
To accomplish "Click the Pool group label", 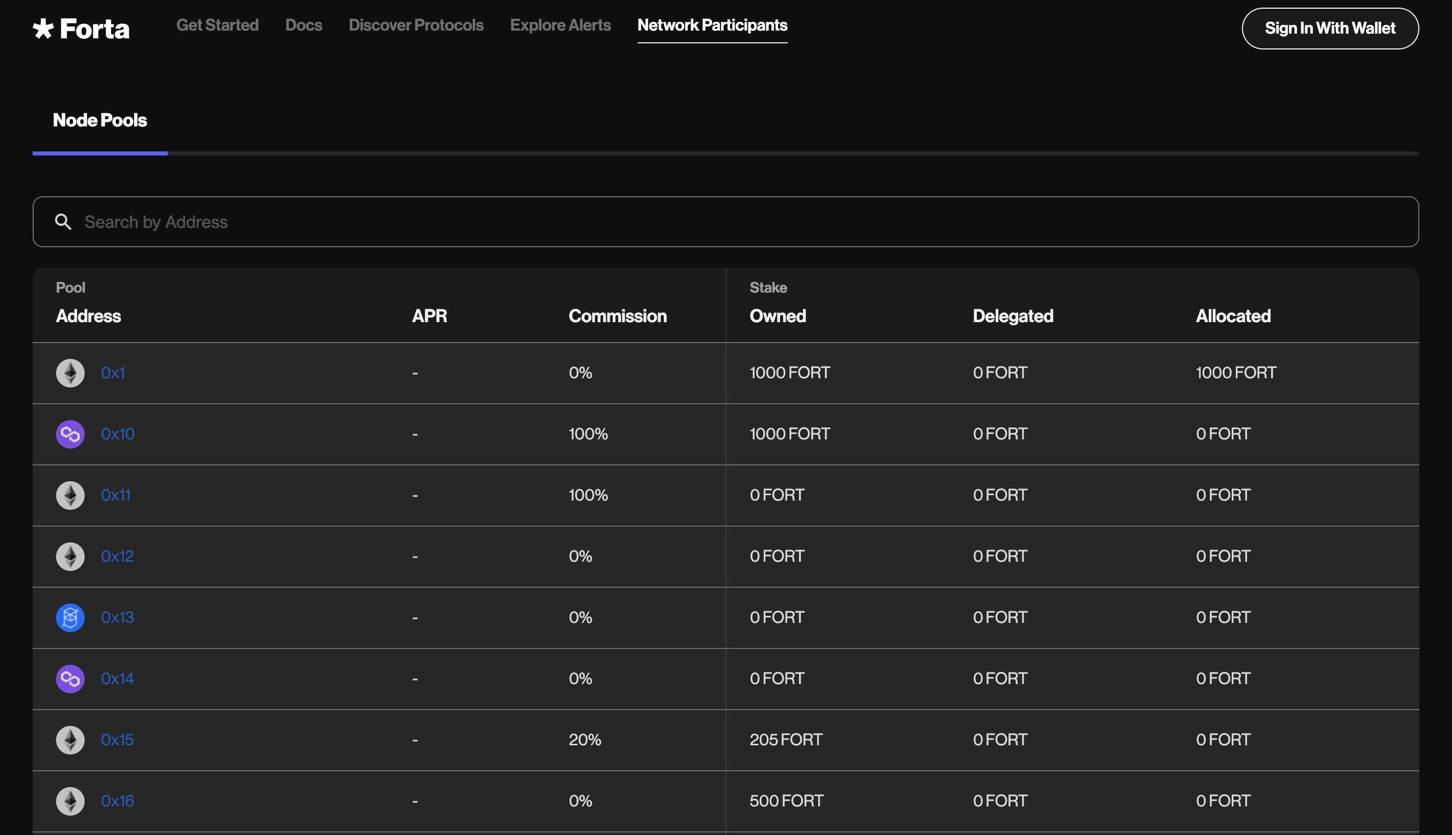I will click(x=70, y=288).
